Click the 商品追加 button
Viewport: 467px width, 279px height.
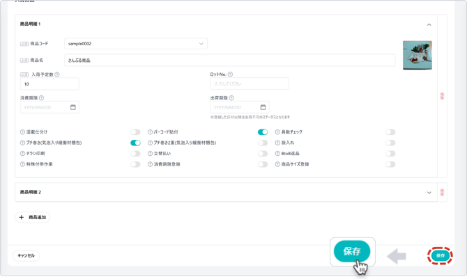tap(33, 218)
